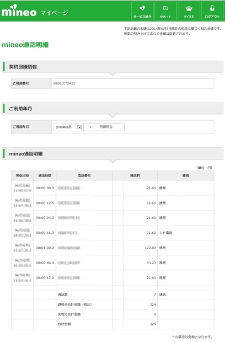Image resolution: width=225 pixels, height=342 pixels.
Task: Select the 00:00:46.0 call duration cell
Action: click(45, 263)
